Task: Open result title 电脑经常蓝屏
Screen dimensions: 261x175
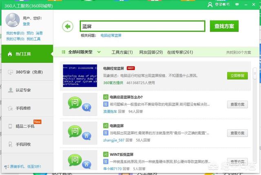Action: [x=113, y=68]
